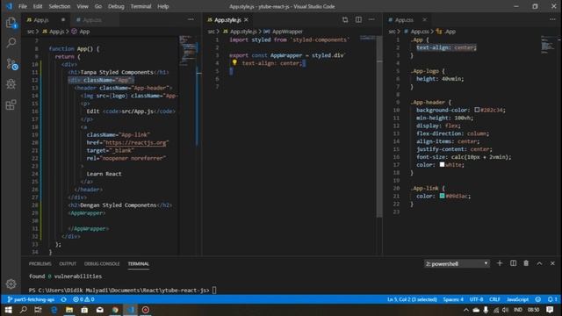The width and height of the screenshot is (562, 316).
Task: Select the TERMINAL panel tab
Action: [139, 263]
